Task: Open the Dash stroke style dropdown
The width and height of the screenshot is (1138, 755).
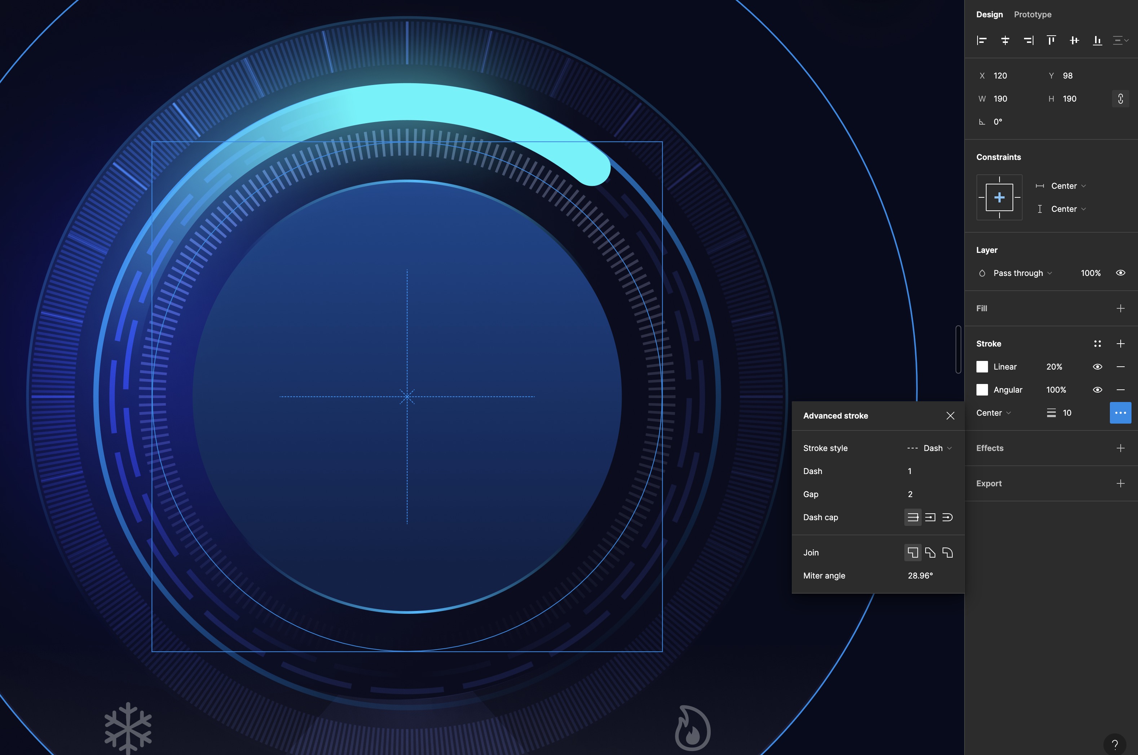Action: 934,448
